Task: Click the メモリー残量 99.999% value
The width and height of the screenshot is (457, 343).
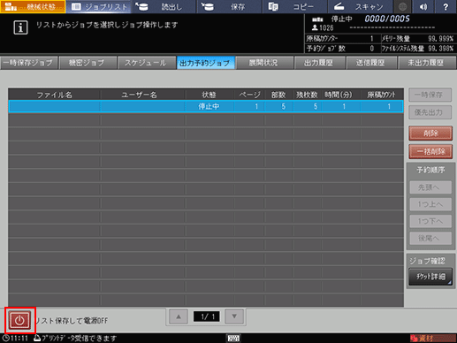Action: pyautogui.click(x=440, y=39)
